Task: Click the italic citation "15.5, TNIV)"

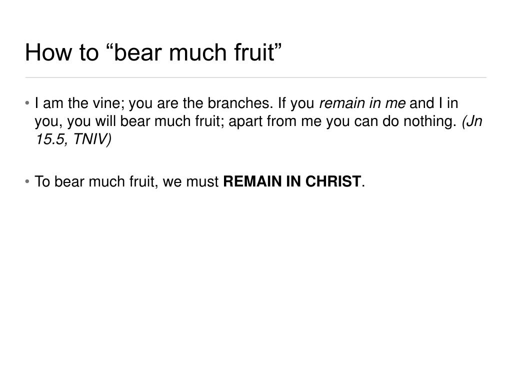Action: coord(73,139)
